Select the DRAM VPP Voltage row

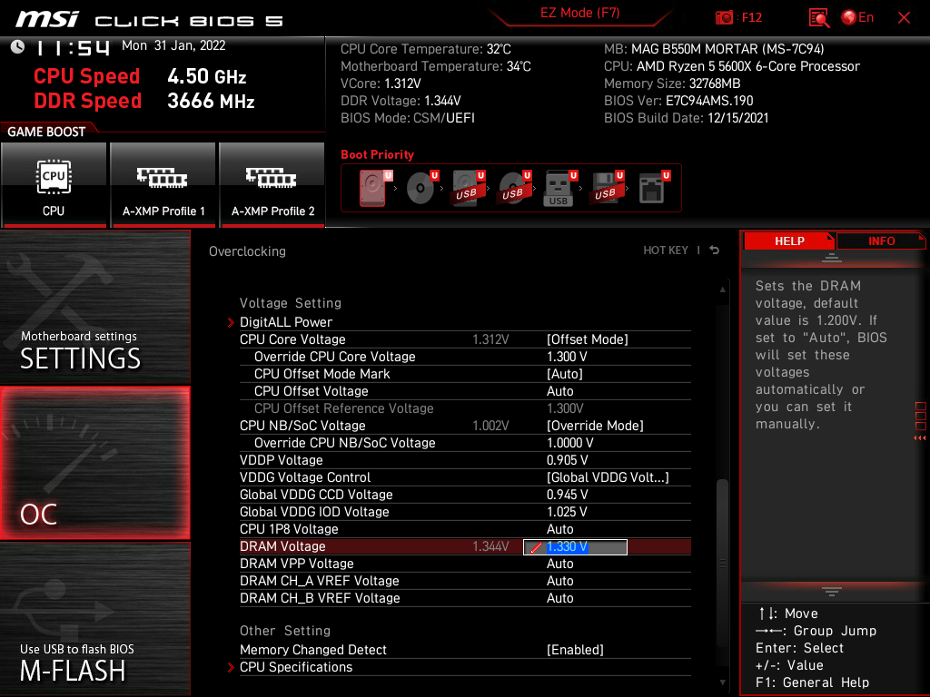point(465,564)
